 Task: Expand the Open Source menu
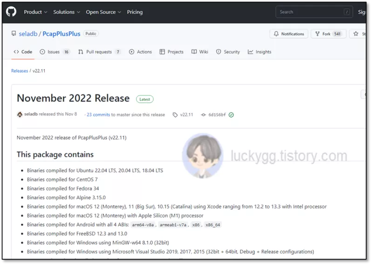click(x=103, y=12)
